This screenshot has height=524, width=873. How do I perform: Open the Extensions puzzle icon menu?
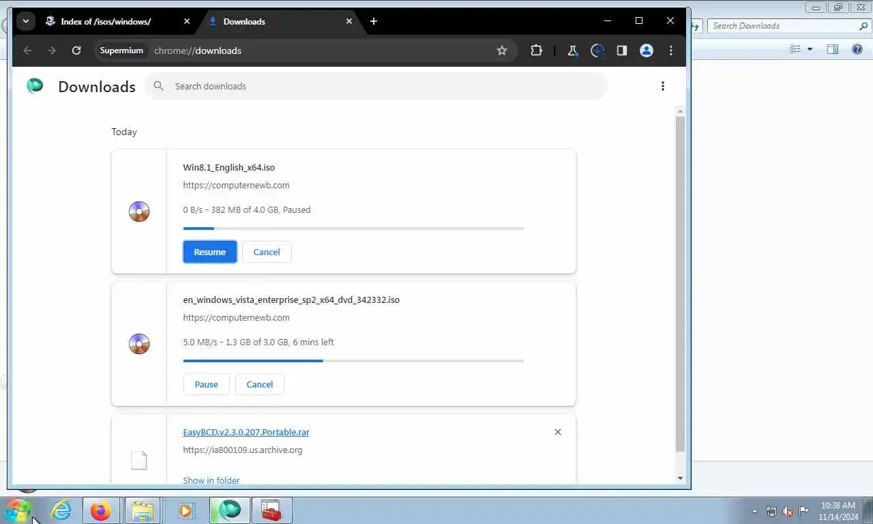point(536,50)
